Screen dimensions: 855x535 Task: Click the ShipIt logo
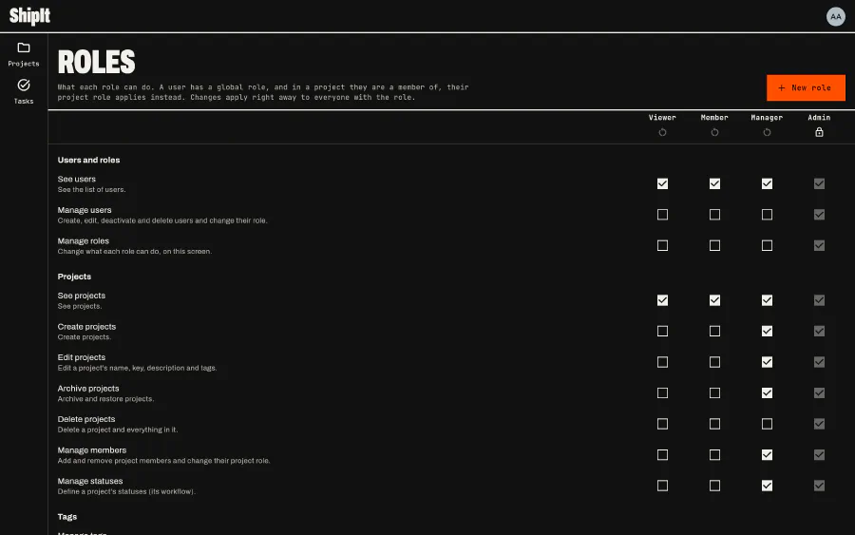point(29,16)
